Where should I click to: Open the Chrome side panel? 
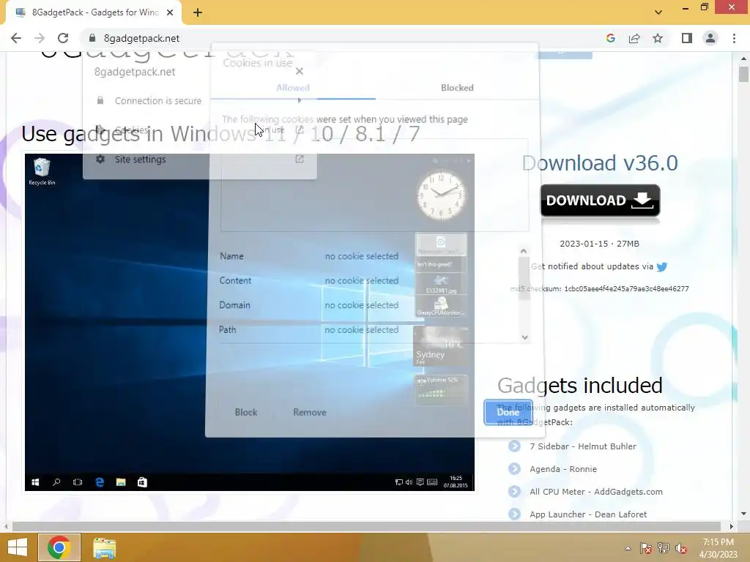tap(687, 38)
